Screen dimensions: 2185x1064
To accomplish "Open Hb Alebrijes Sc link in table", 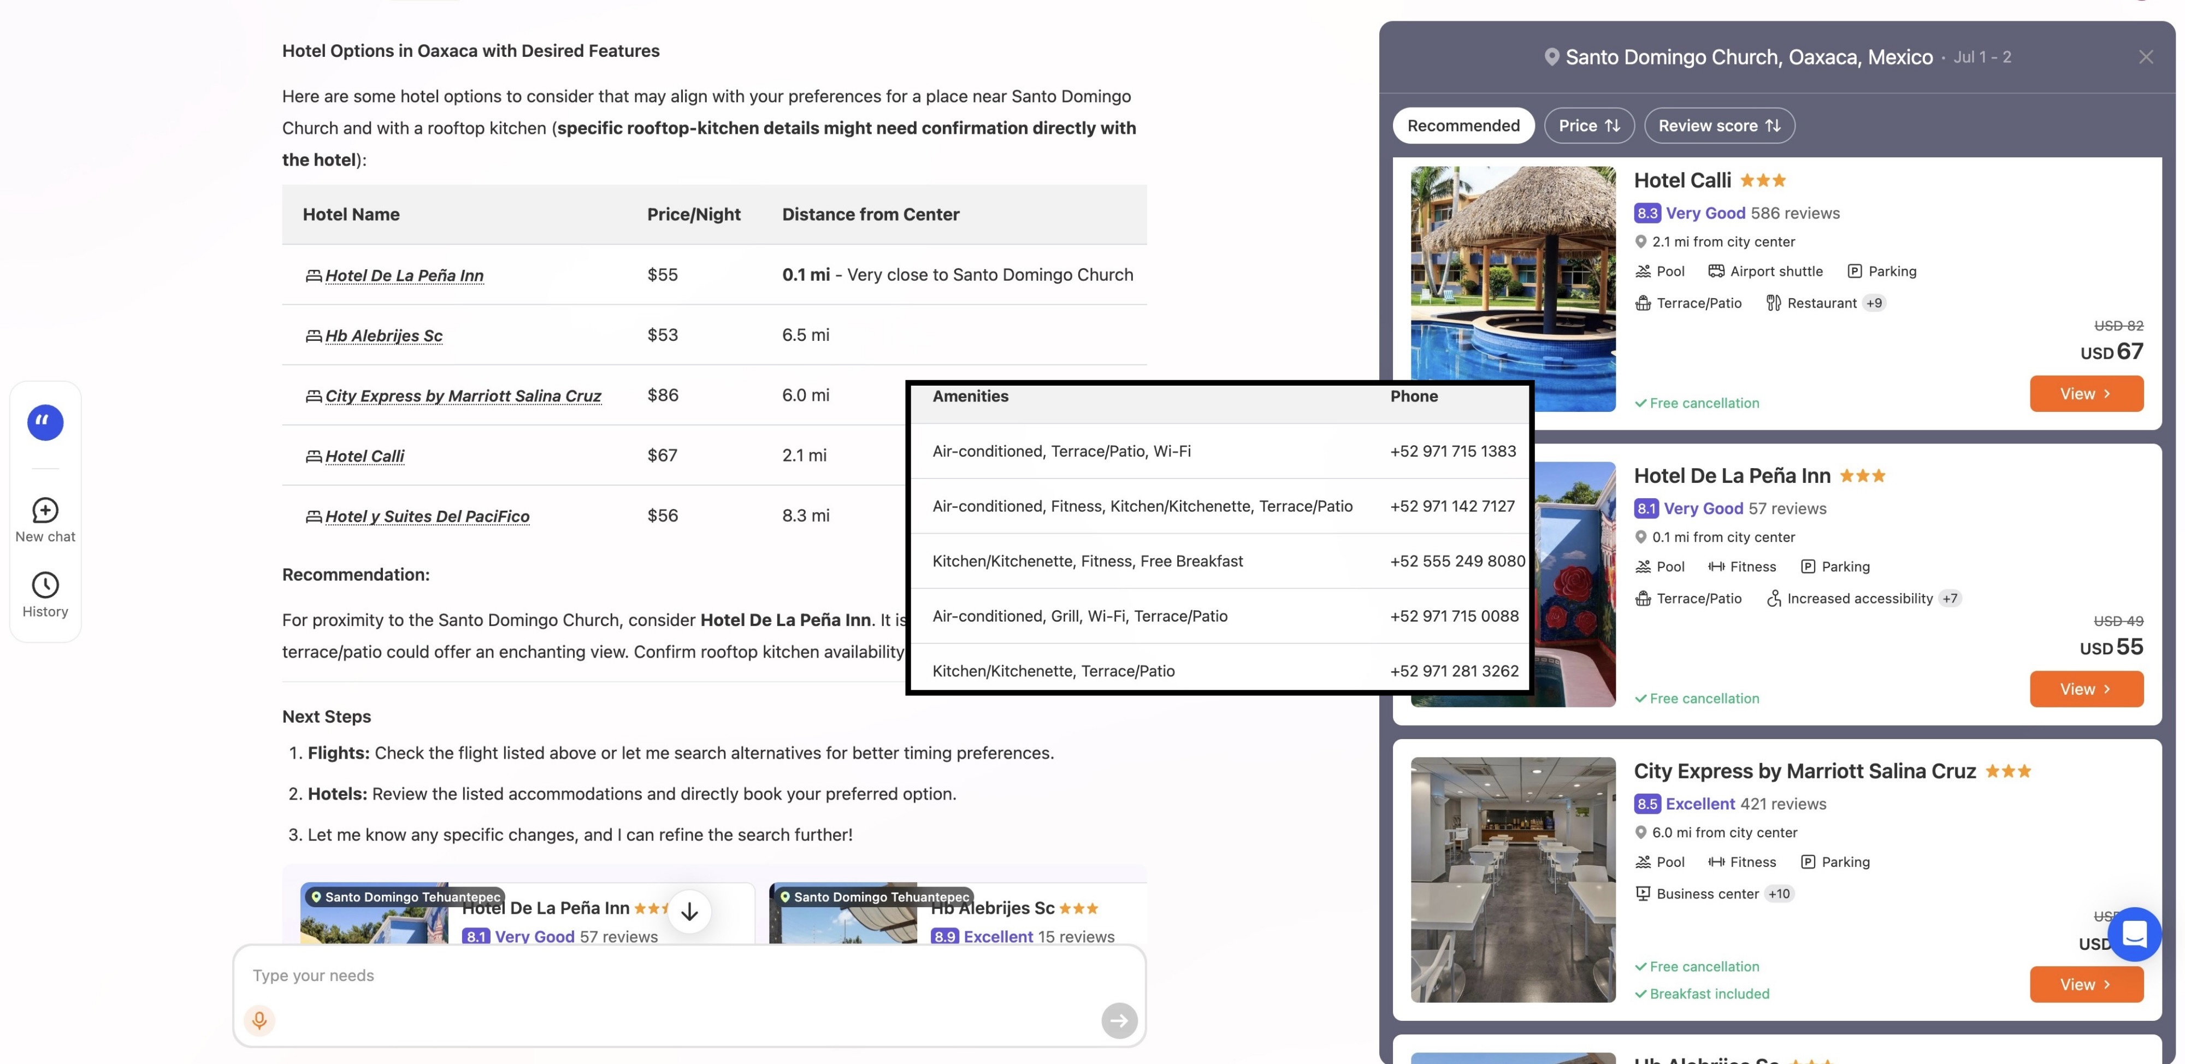I will (x=383, y=336).
